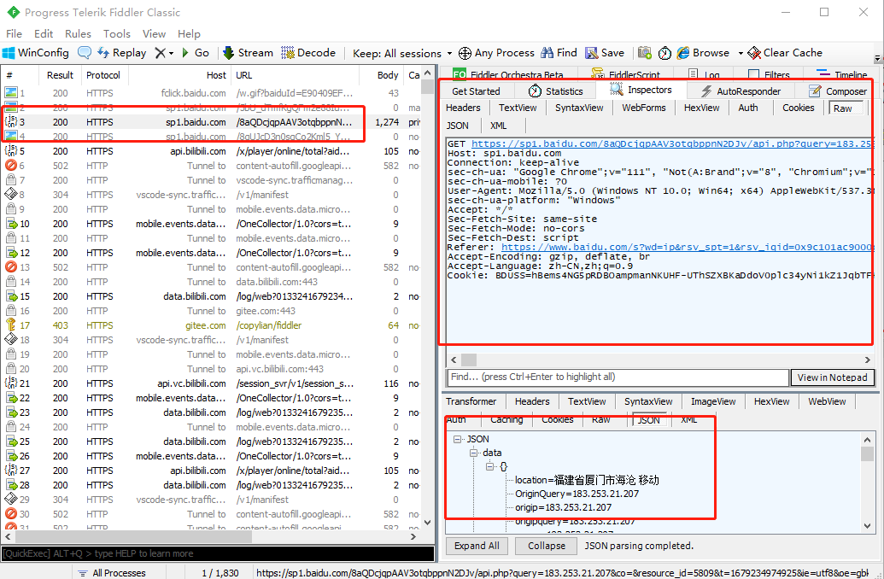Screen dimensions: 884x579
Task: Click the green arrow icon of session 10
Action: (x=11, y=224)
